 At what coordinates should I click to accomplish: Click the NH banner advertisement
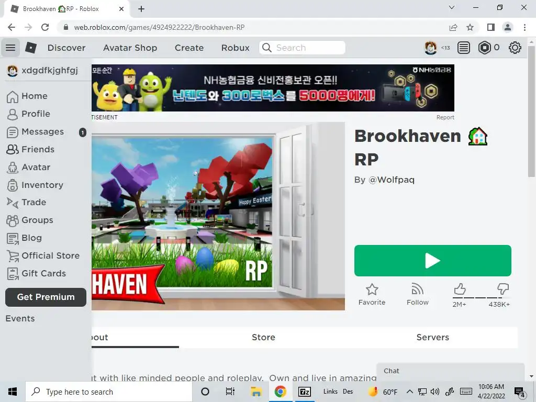(x=273, y=88)
